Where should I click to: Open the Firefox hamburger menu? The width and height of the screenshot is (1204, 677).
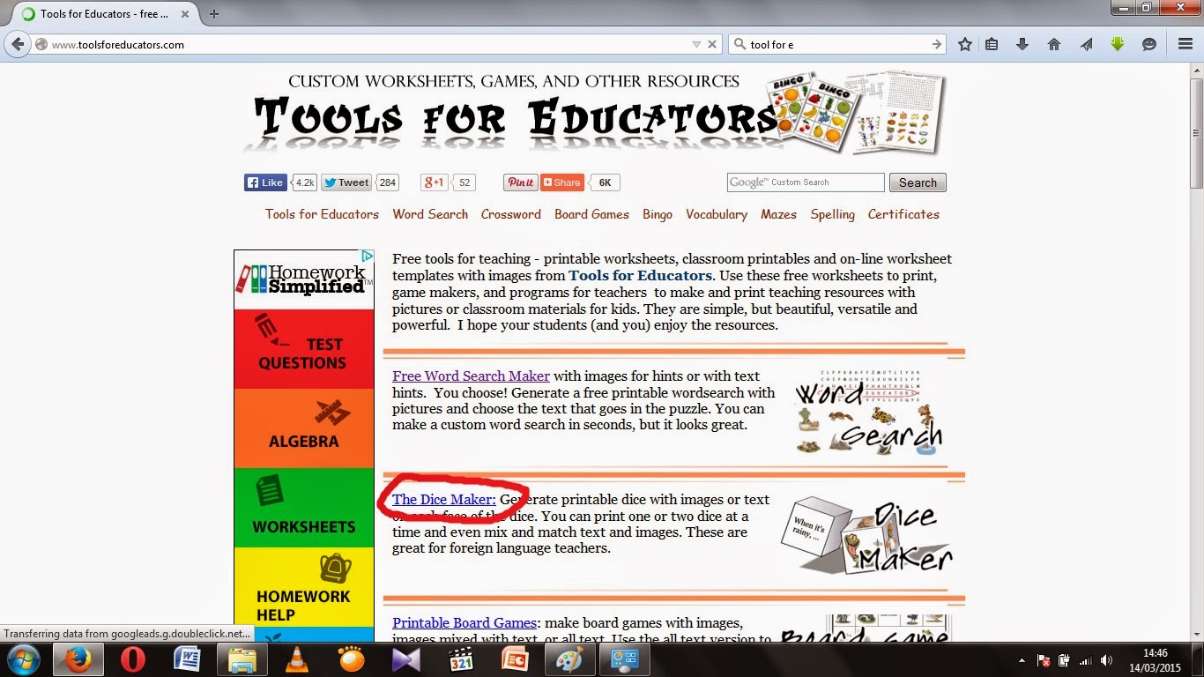click(x=1185, y=44)
